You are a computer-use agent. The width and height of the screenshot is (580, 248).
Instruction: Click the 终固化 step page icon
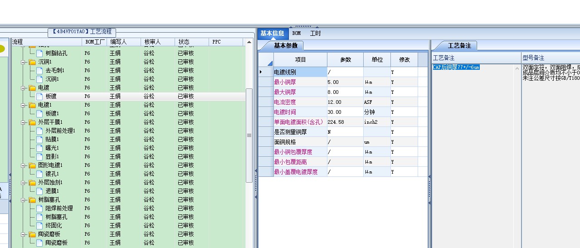(39, 225)
